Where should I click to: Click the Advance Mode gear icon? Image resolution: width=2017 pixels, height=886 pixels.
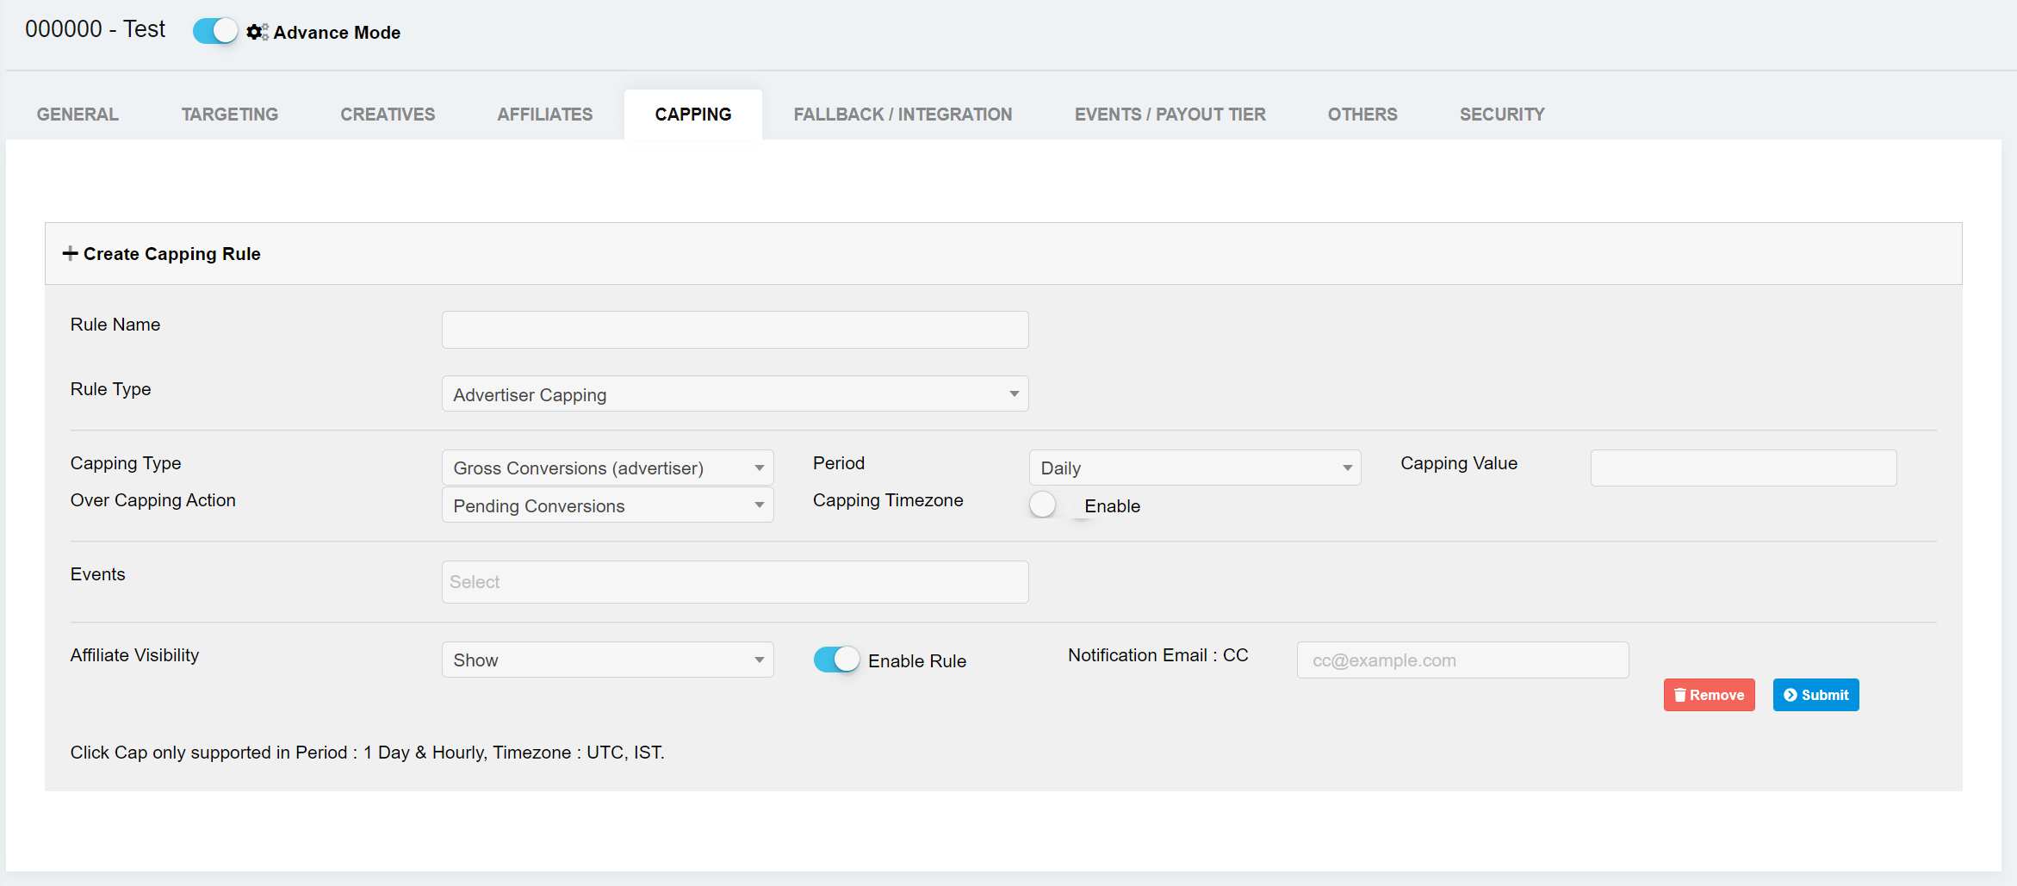coord(256,32)
